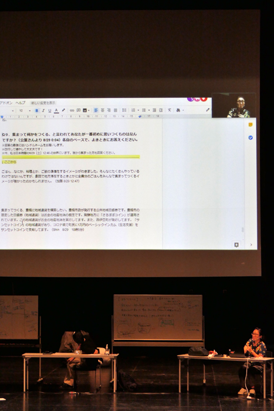Open the editing mode pencil button
274x411 pixels.
[x=208, y=110]
